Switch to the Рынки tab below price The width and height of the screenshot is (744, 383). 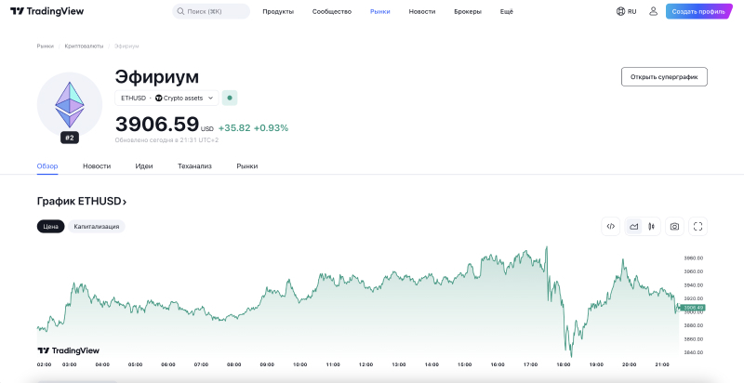[x=247, y=165]
